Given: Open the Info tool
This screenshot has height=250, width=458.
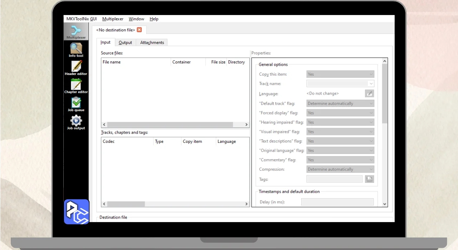Looking at the screenshot, I should (76, 50).
